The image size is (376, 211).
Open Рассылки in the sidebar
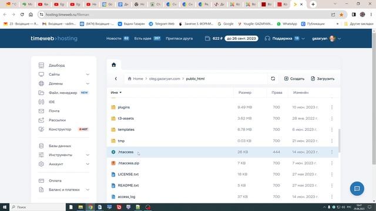pyautogui.click(x=57, y=120)
